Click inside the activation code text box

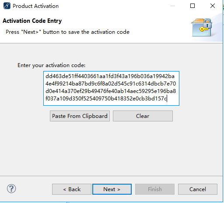[111, 88]
